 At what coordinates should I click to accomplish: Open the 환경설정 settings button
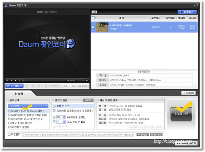pos(188,93)
